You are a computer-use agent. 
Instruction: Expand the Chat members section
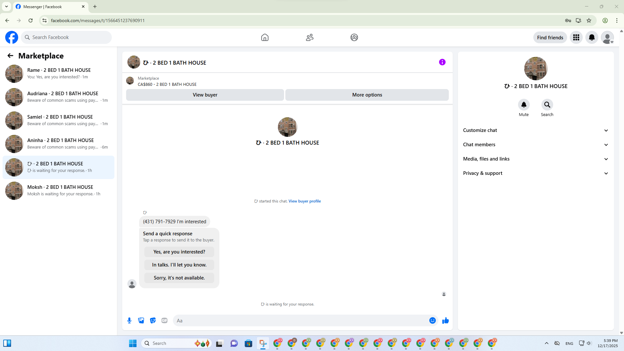(x=535, y=145)
